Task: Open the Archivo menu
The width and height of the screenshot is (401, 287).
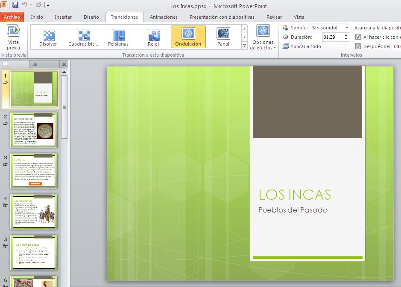Action: click(x=12, y=17)
